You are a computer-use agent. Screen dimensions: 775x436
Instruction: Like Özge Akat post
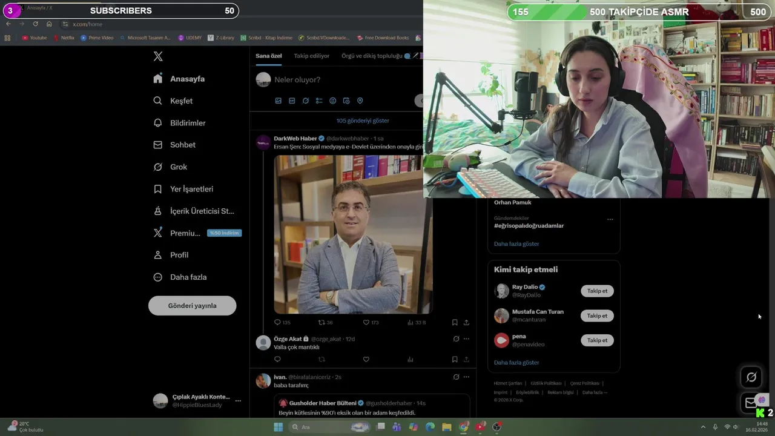click(366, 360)
